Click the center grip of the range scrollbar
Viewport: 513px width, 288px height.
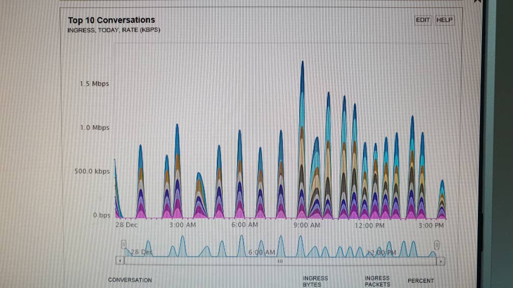click(280, 261)
